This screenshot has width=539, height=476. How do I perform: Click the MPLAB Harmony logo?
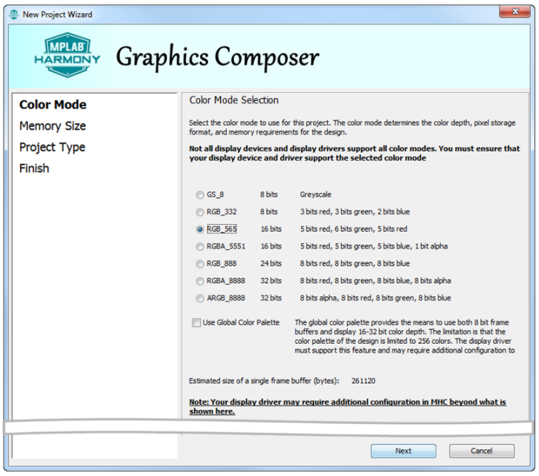(x=68, y=55)
